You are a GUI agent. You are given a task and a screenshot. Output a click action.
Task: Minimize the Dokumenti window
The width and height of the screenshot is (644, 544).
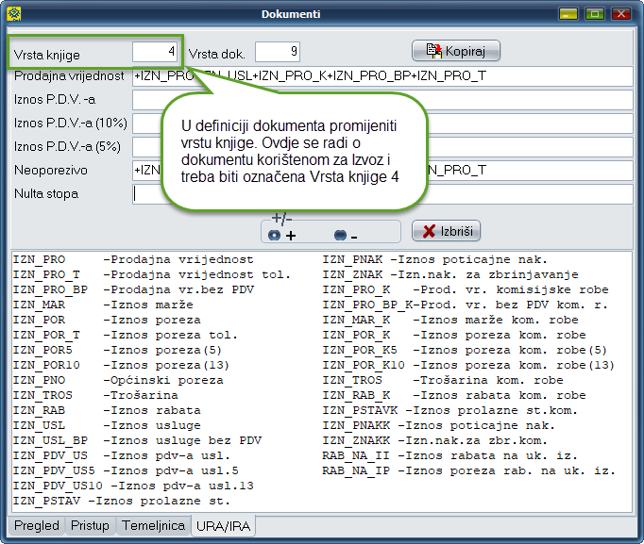point(568,14)
